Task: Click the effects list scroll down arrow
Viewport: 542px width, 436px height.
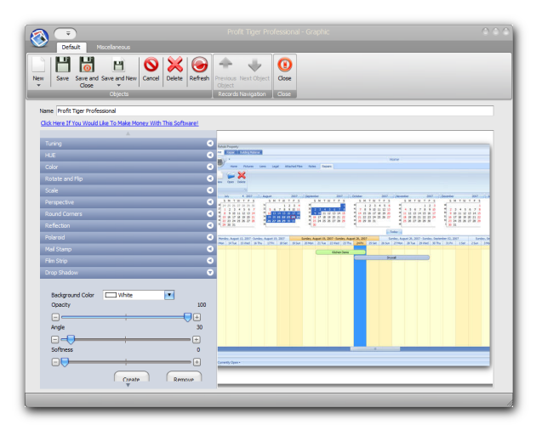Action: click(128, 385)
